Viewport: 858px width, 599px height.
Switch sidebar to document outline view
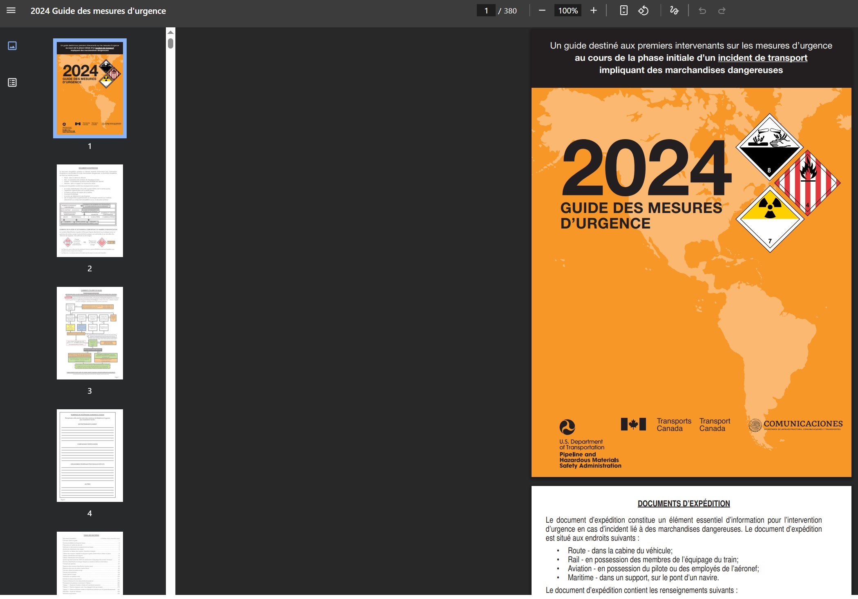coord(12,82)
